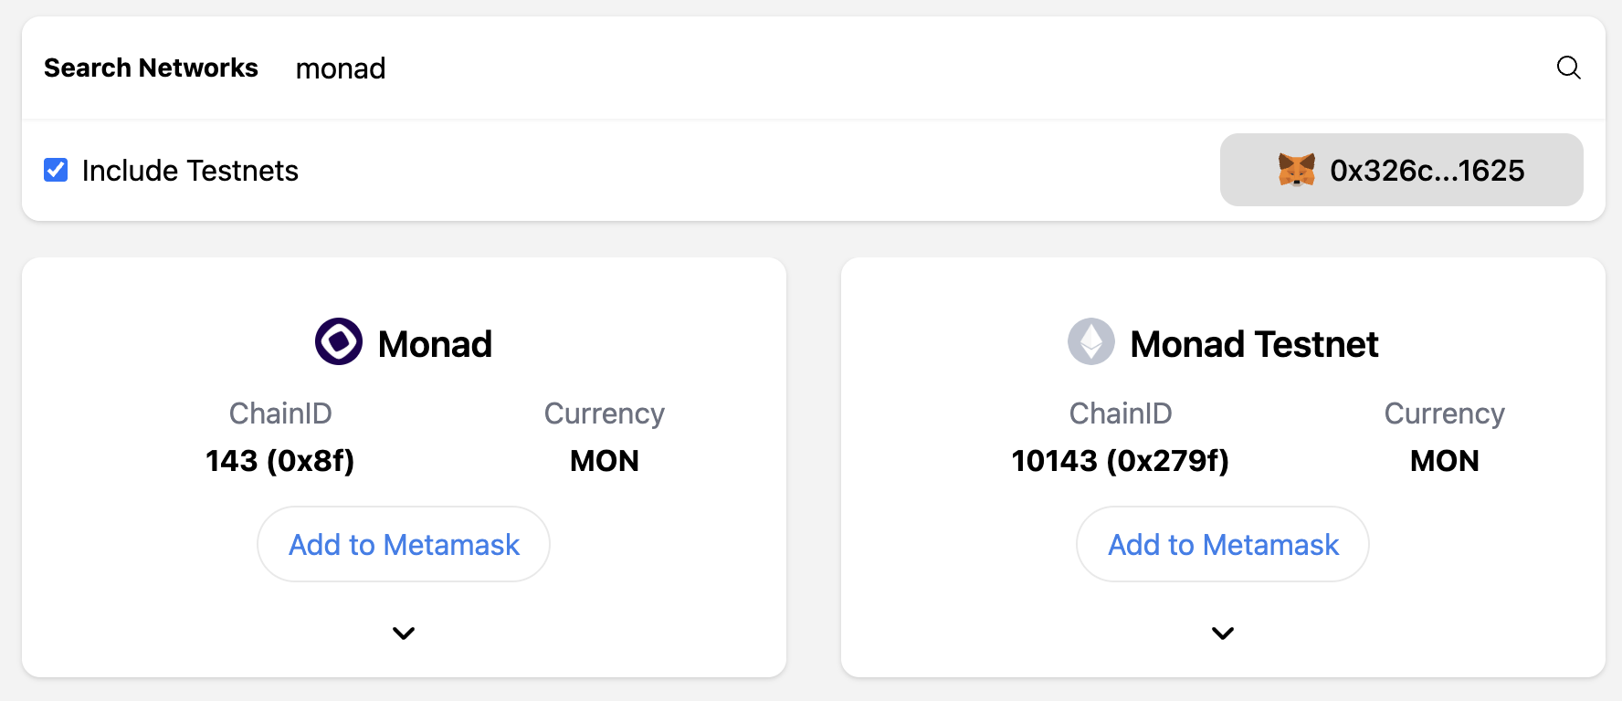Screen dimensions: 1622x701
Task: Click the MetaMask fox icon
Action: tap(1296, 170)
